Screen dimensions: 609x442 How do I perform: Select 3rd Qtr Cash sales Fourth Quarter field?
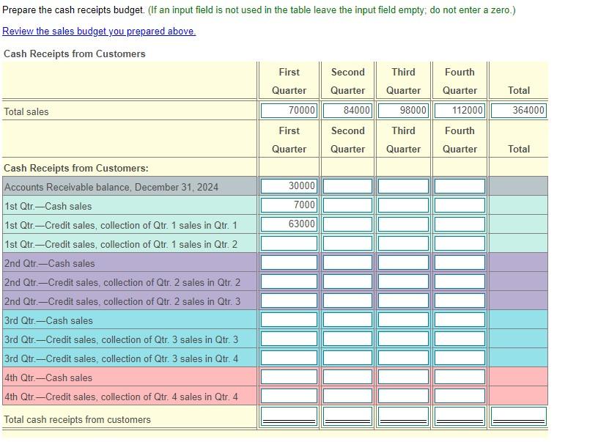point(459,320)
